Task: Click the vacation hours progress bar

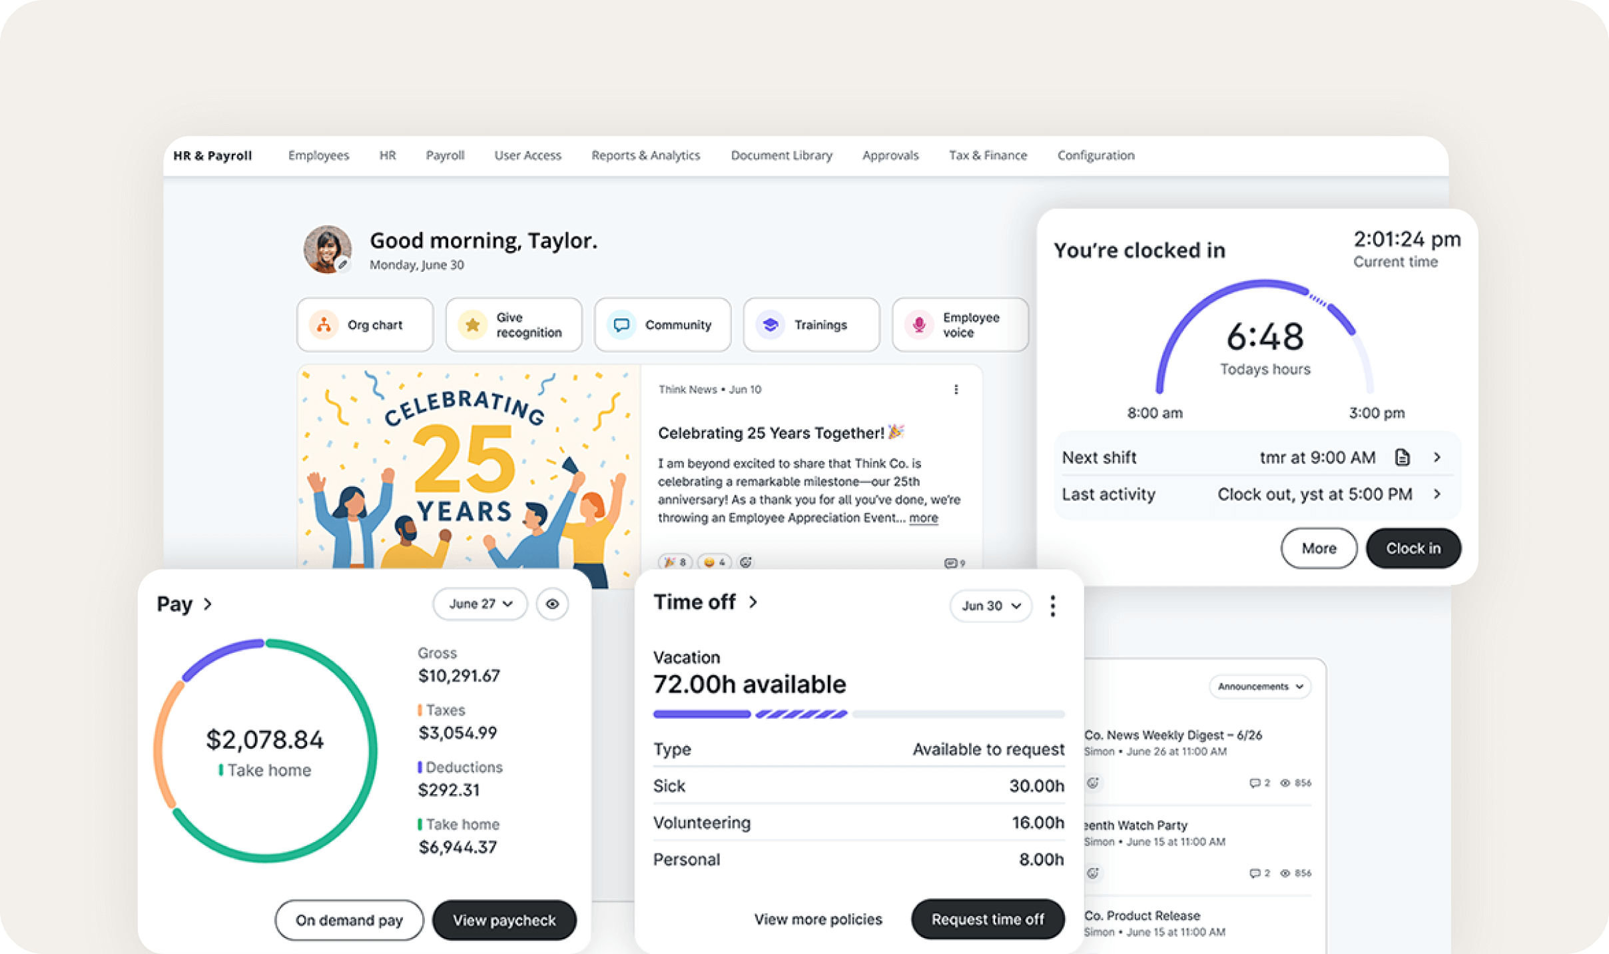Action: pos(859,714)
